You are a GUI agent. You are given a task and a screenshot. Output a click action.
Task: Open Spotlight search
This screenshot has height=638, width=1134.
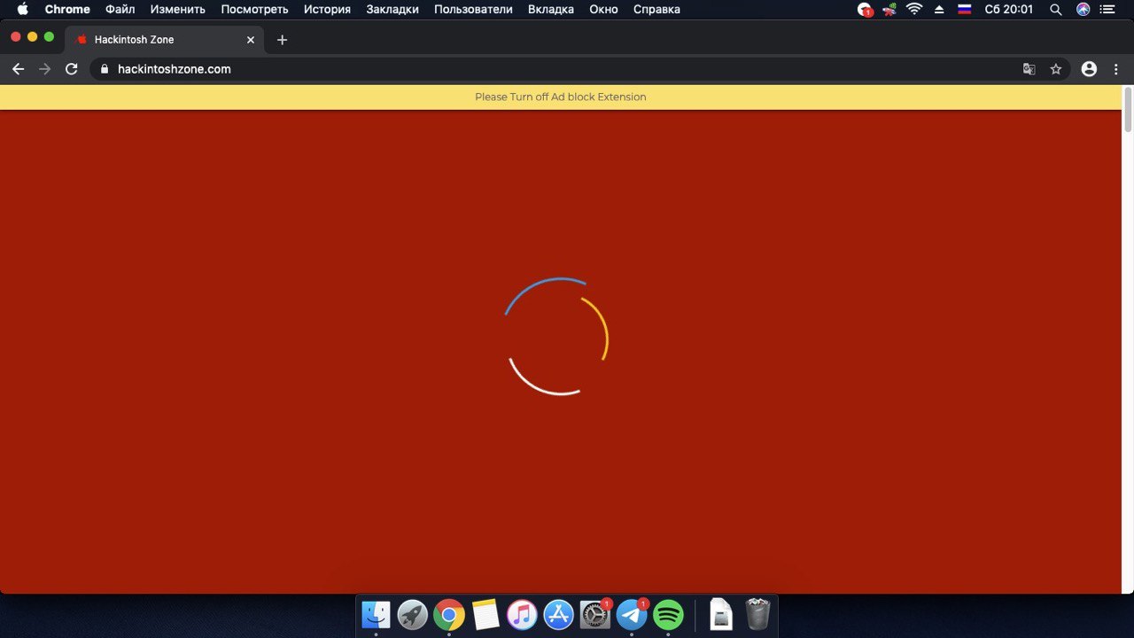[1055, 10]
